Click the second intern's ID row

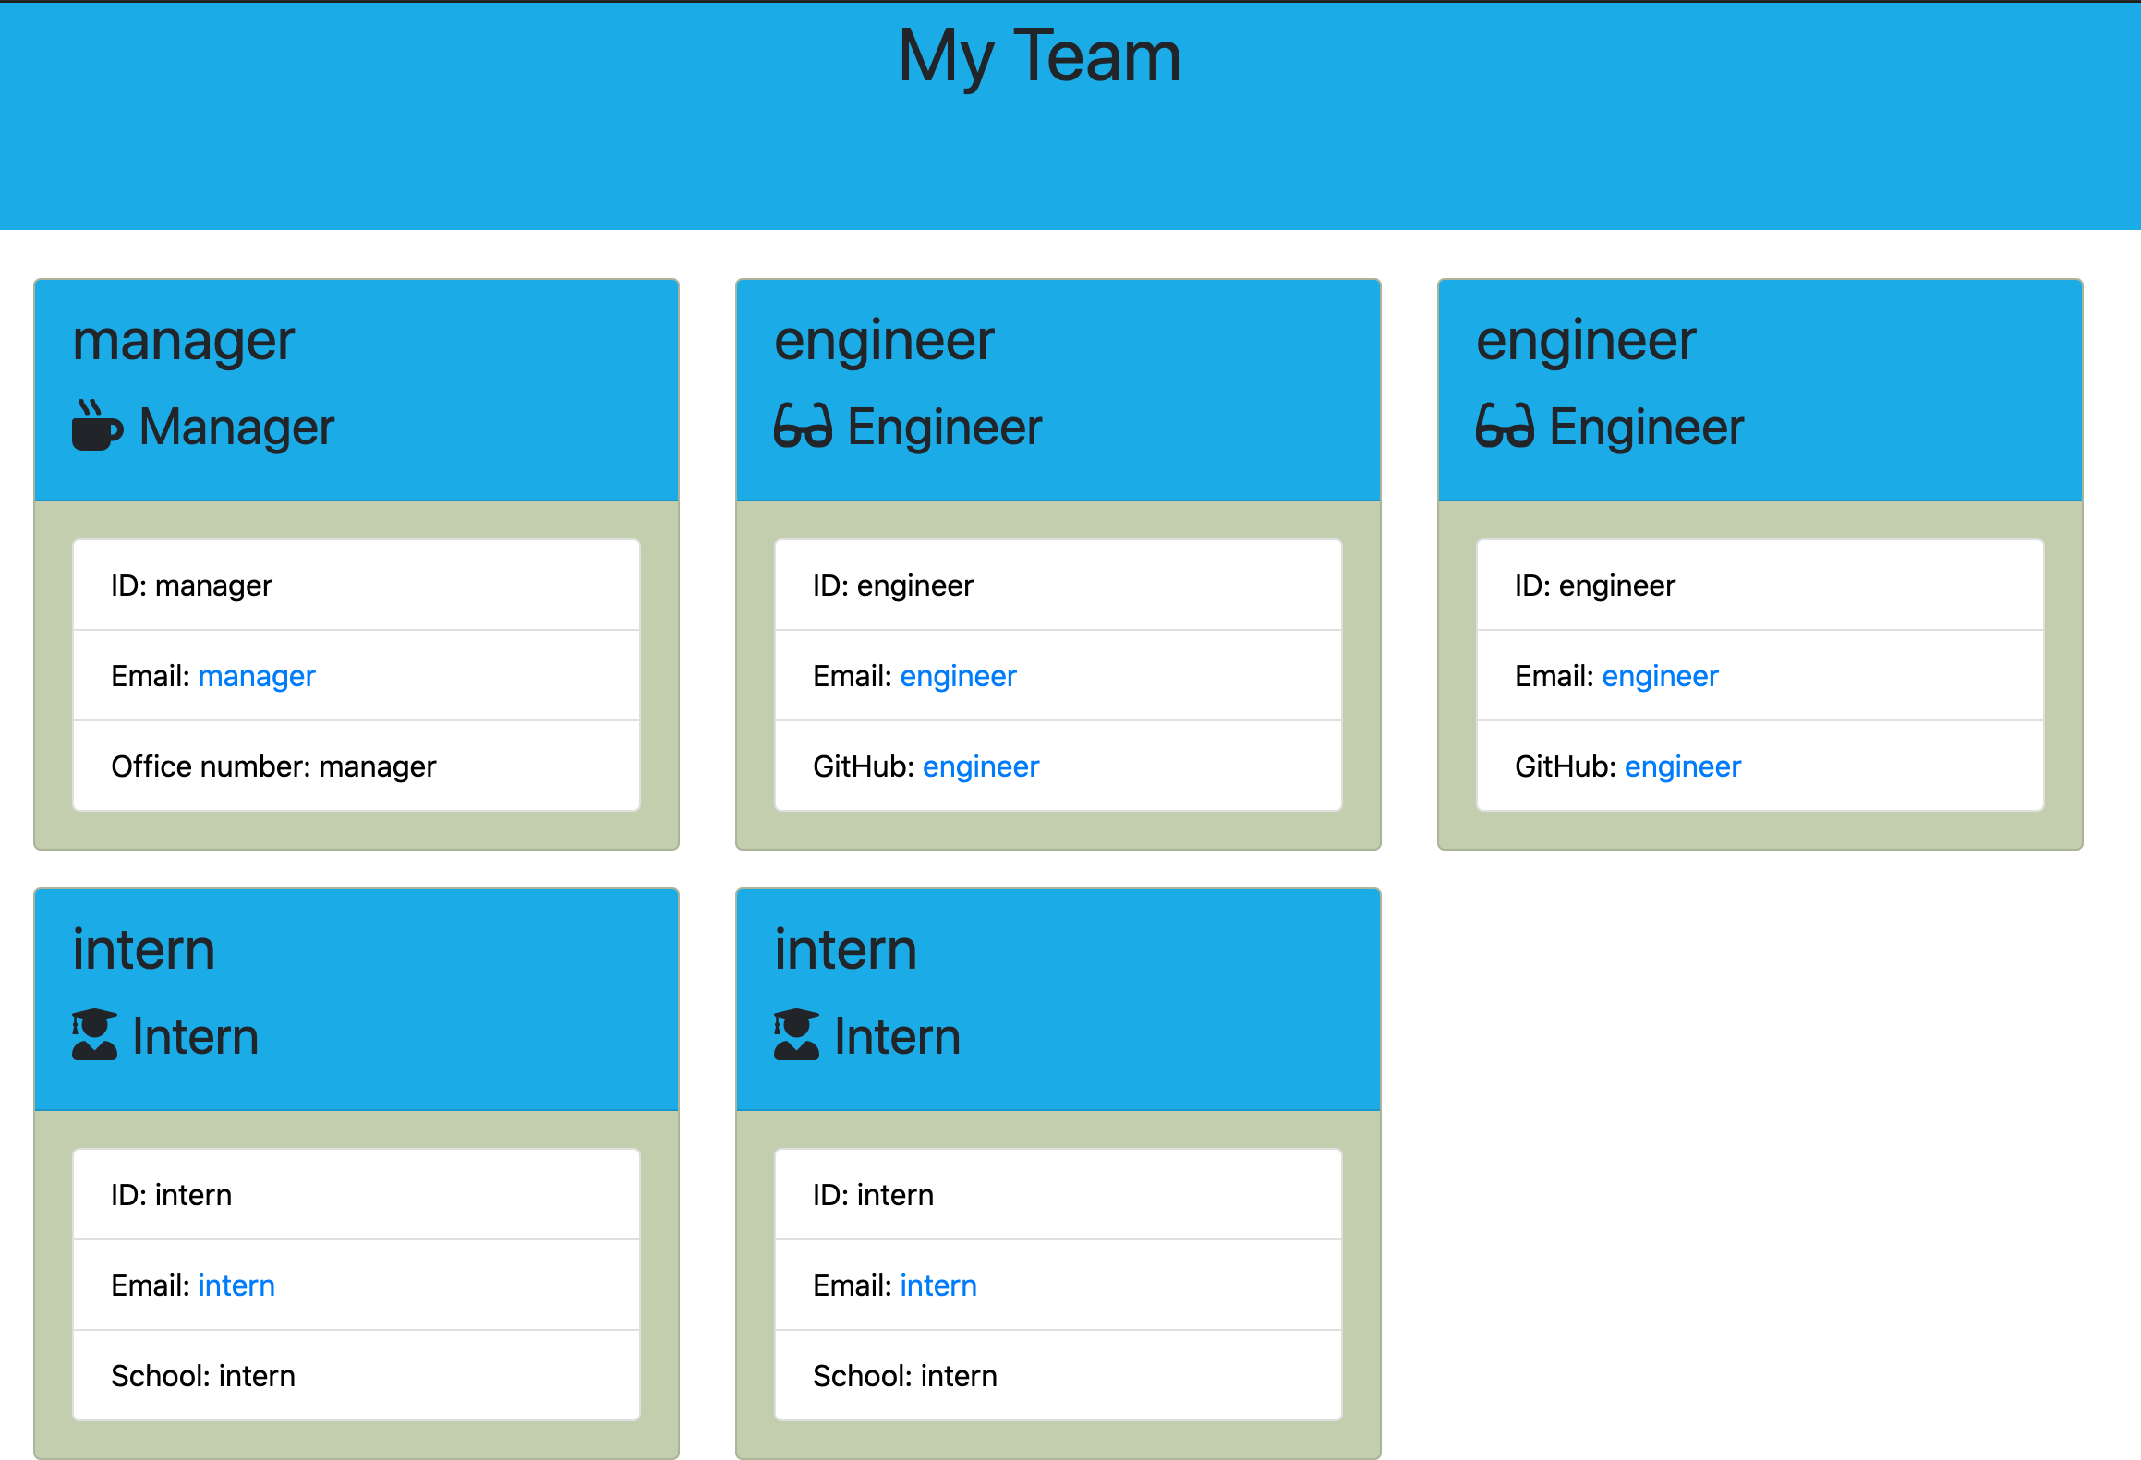pyautogui.click(x=1058, y=1195)
